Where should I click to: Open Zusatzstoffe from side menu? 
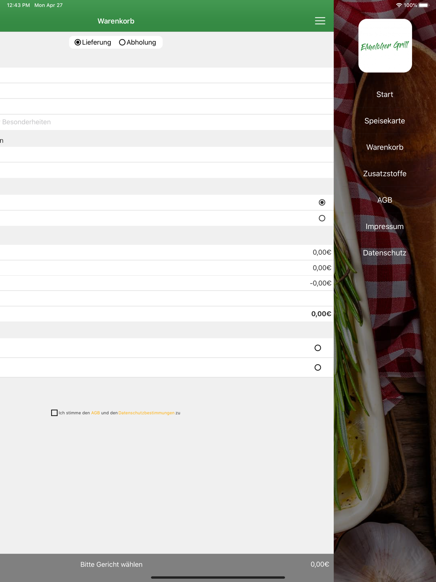point(385,174)
